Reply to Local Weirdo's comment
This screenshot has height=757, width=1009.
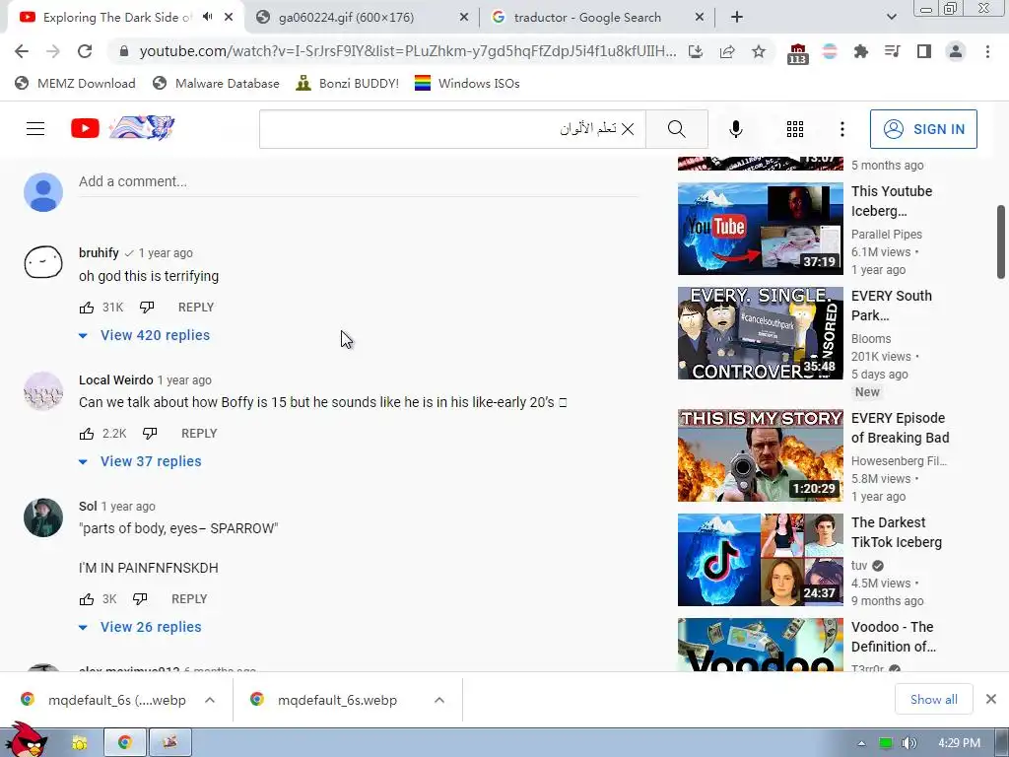click(199, 434)
